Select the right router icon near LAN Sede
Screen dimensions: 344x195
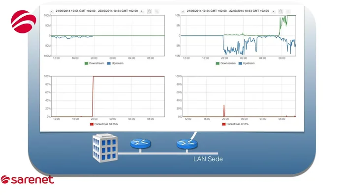(187, 144)
